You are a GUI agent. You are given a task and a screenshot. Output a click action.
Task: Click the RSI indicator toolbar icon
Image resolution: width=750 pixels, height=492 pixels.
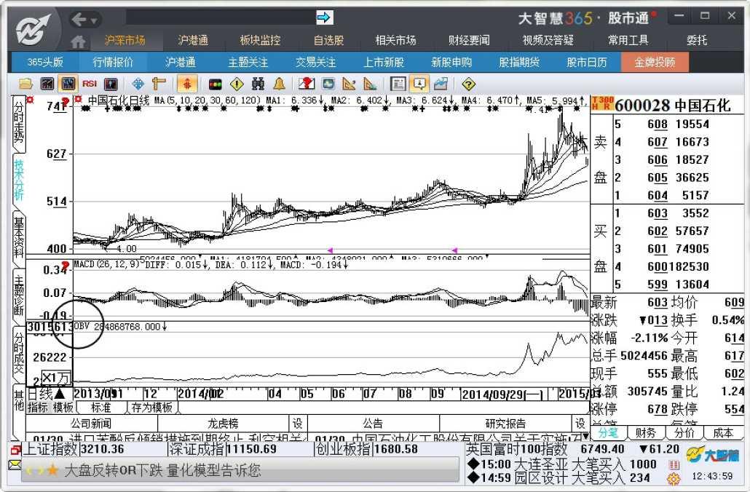tap(90, 84)
